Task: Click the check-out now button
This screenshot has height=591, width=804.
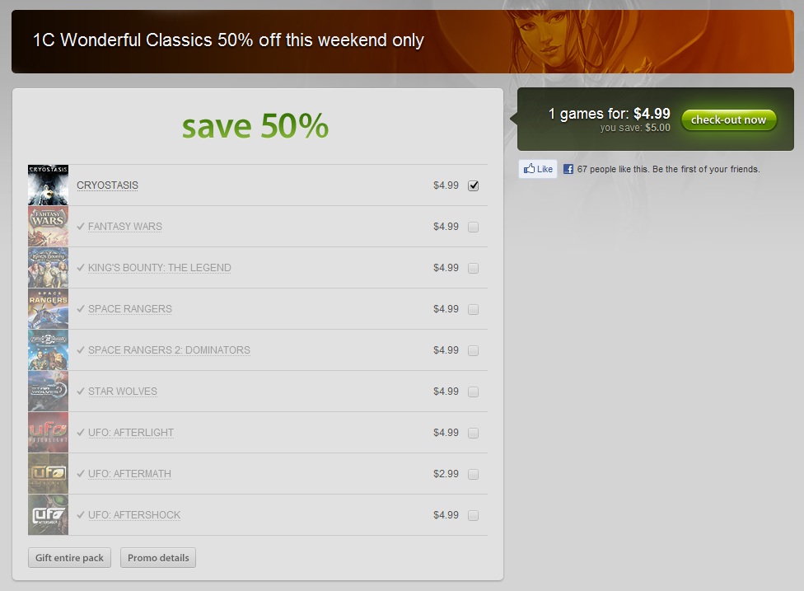Action: point(728,120)
